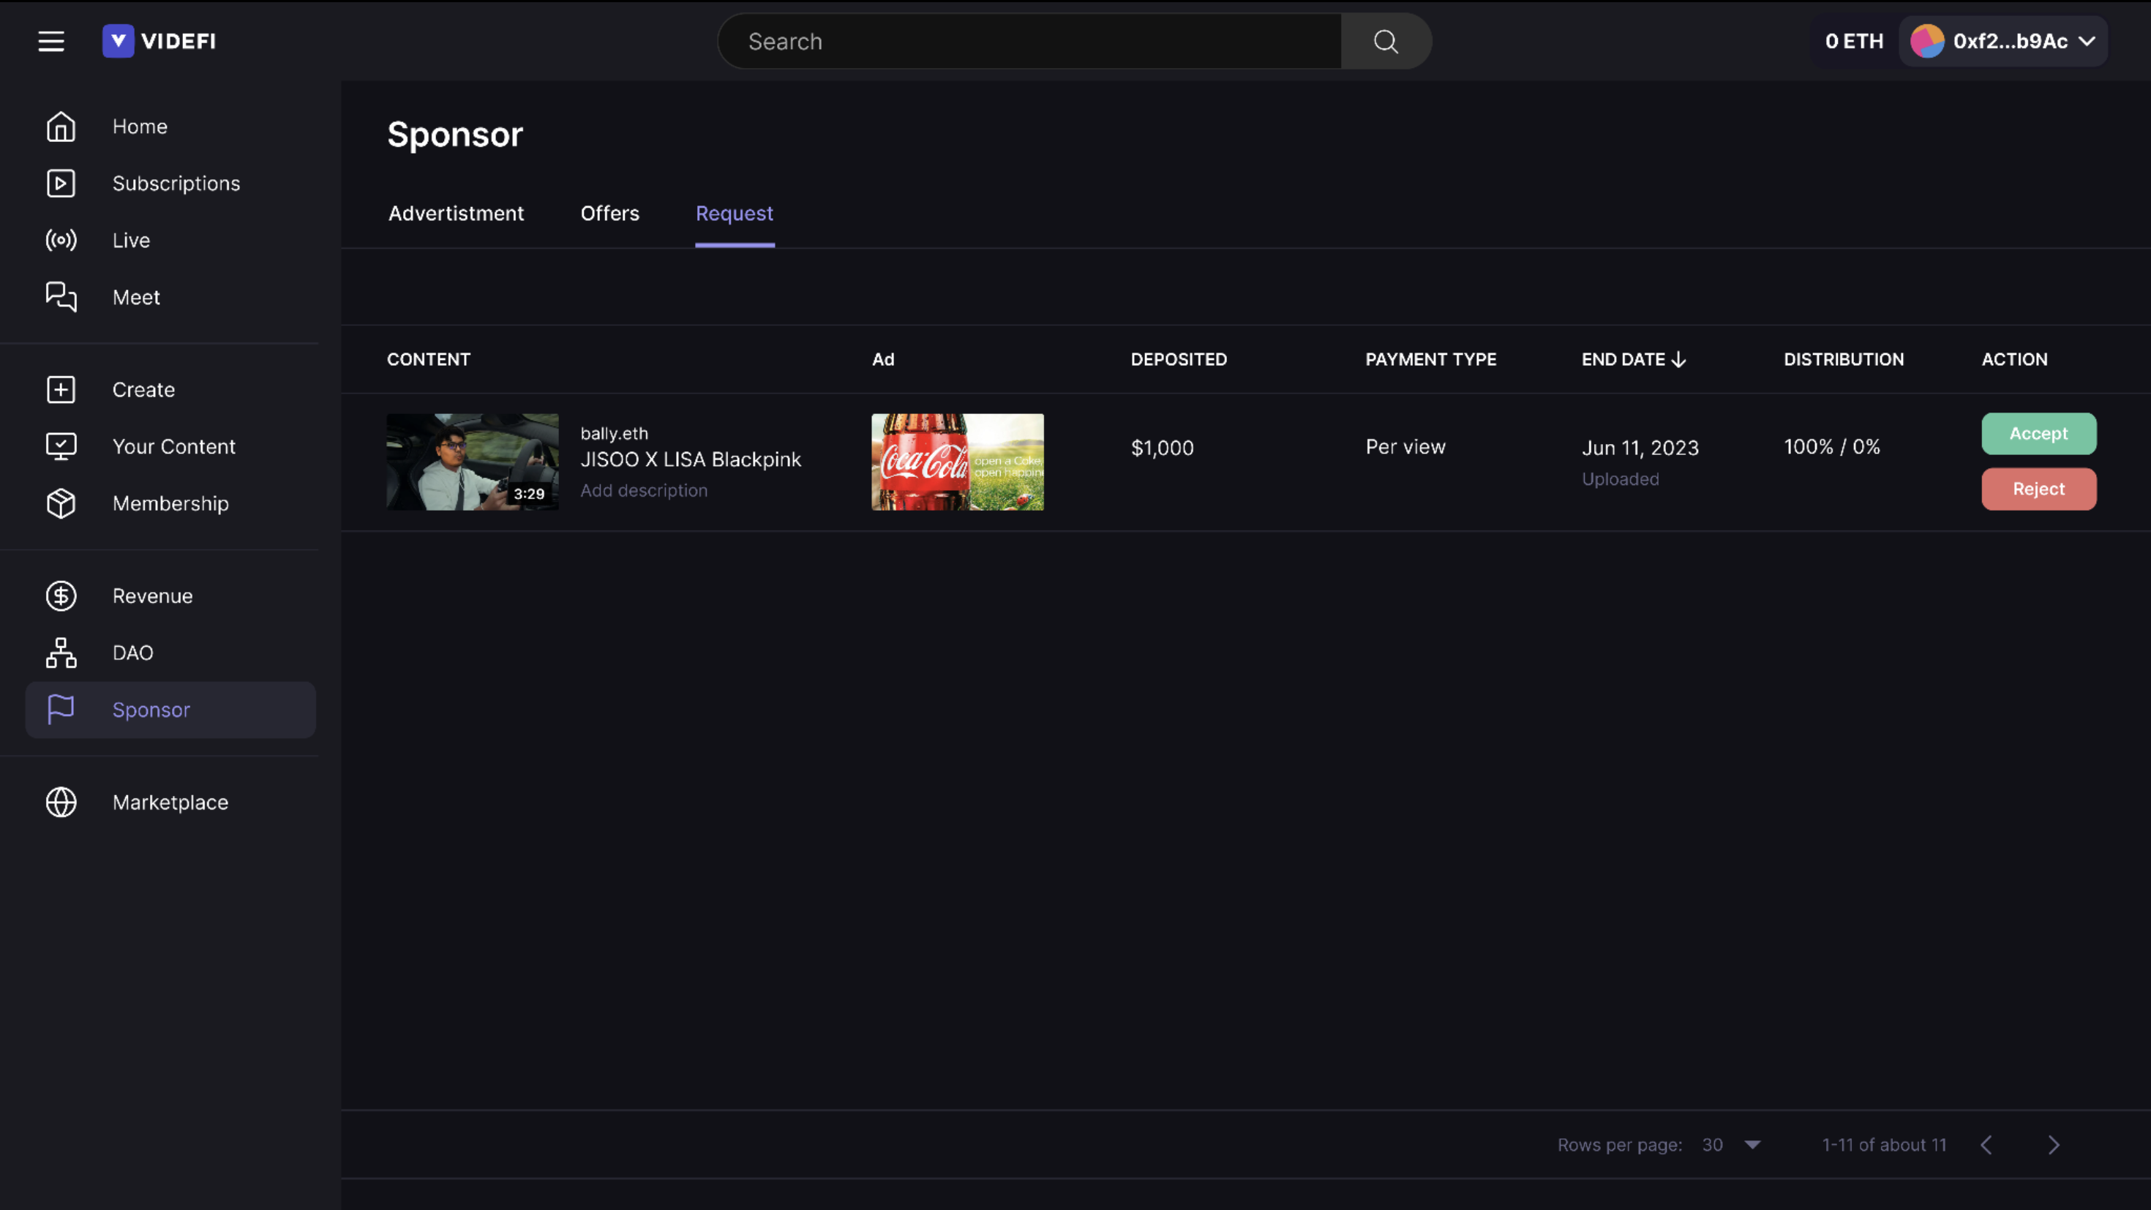Viewport: 2151px width, 1210px height.
Task: Navigate to next page arrow
Action: [x=2055, y=1143]
